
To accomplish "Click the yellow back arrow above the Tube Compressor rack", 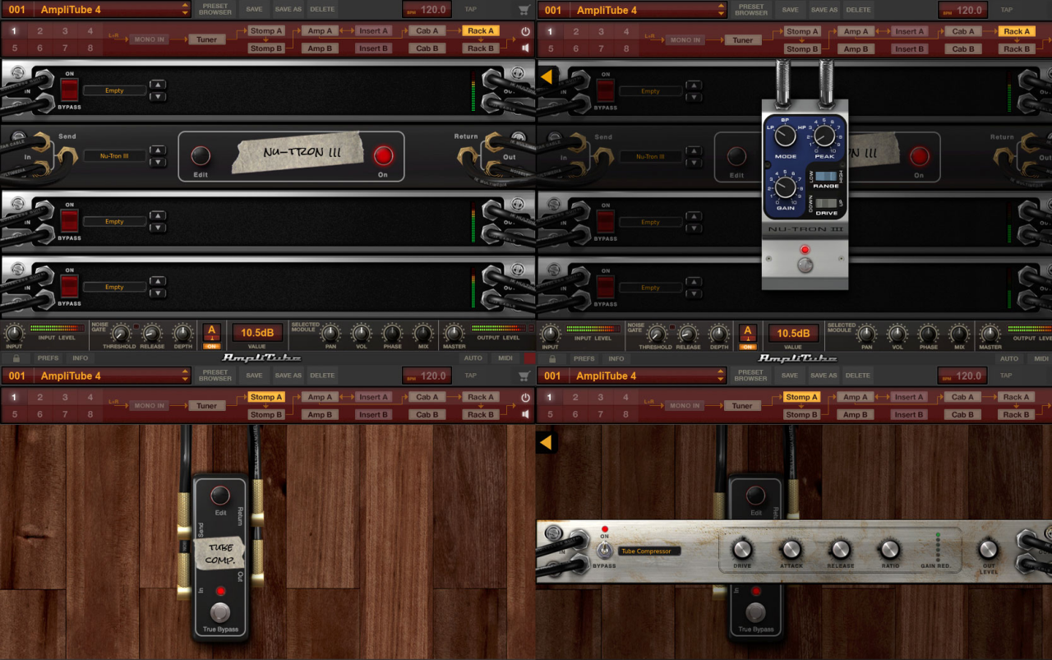I will click(547, 442).
